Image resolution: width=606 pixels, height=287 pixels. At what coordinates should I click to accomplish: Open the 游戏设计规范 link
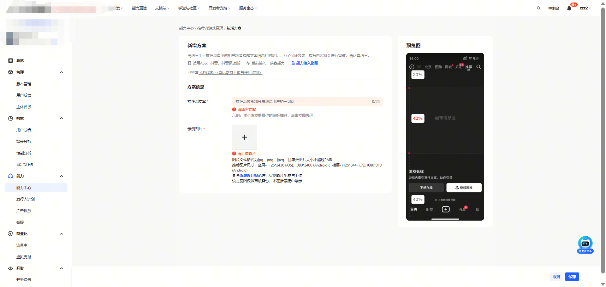click(x=250, y=176)
